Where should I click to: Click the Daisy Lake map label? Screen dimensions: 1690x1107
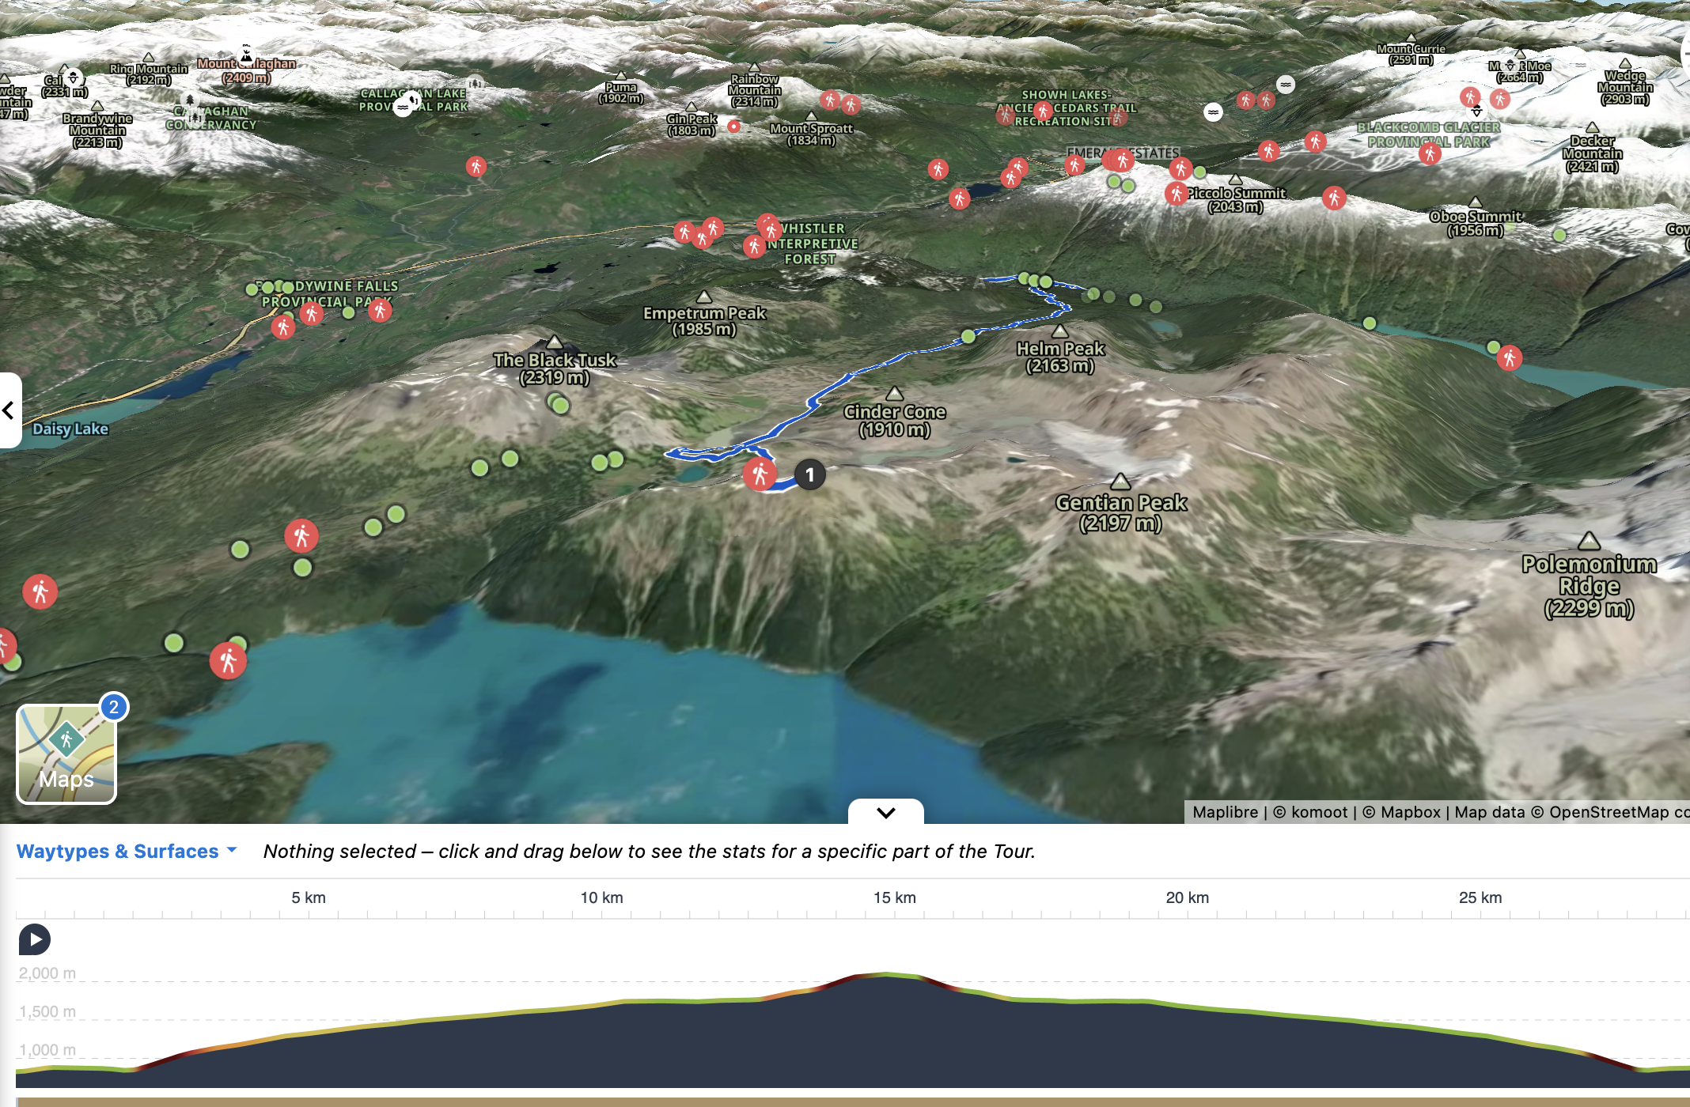tap(70, 429)
